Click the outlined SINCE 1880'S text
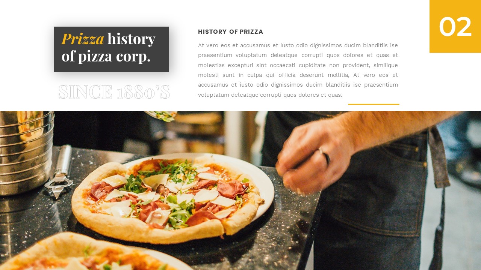This screenshot has height=270, width=481. [x=114, y=92]
